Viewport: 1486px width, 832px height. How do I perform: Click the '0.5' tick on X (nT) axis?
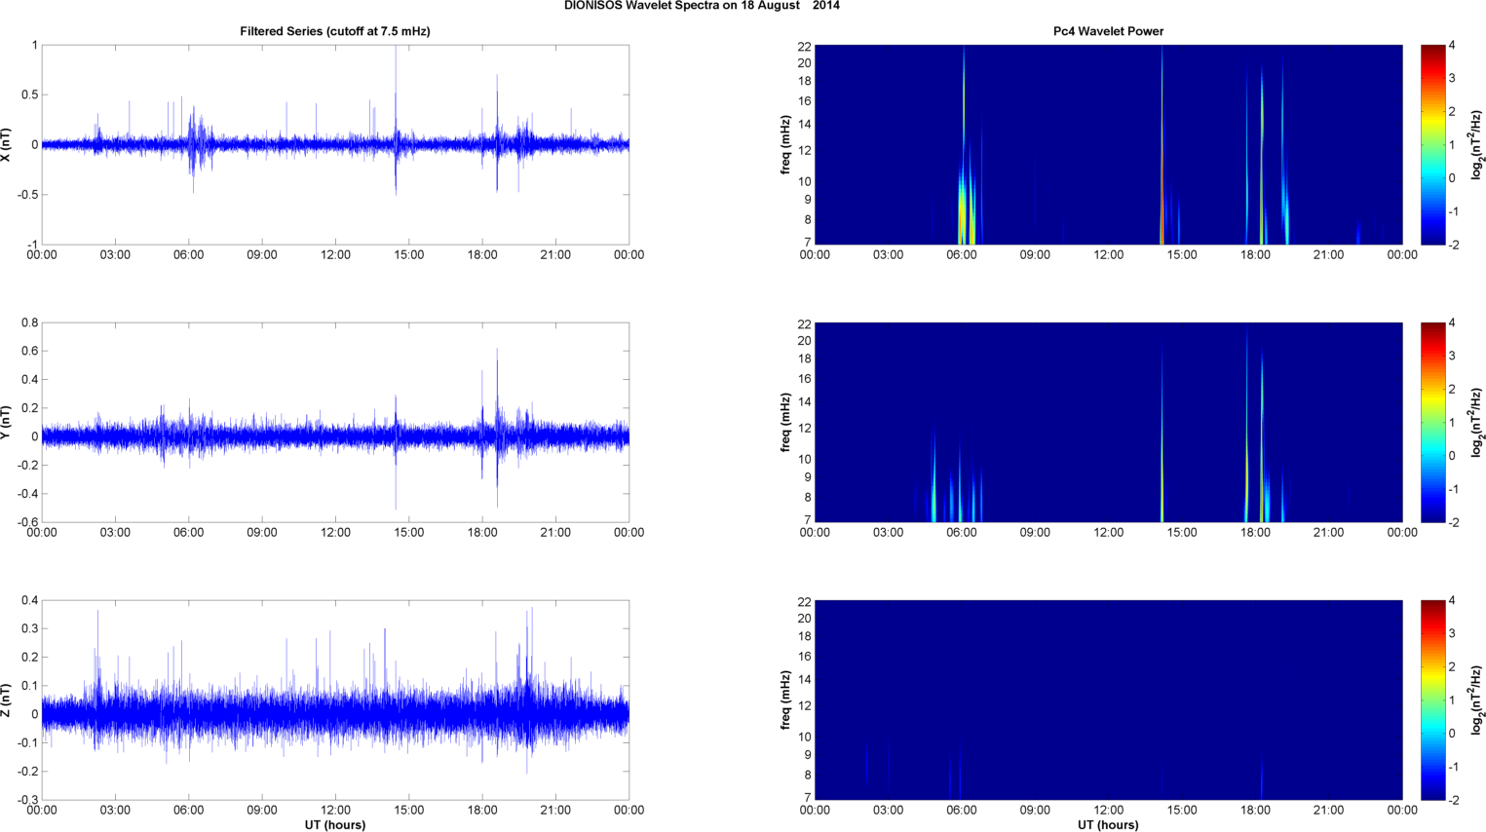[29, 95]
